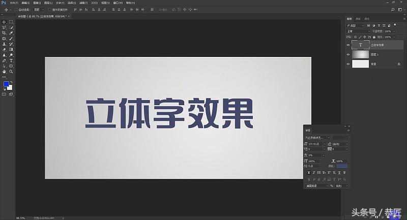Toggle Underline in Character panel

tap(339, 173)
